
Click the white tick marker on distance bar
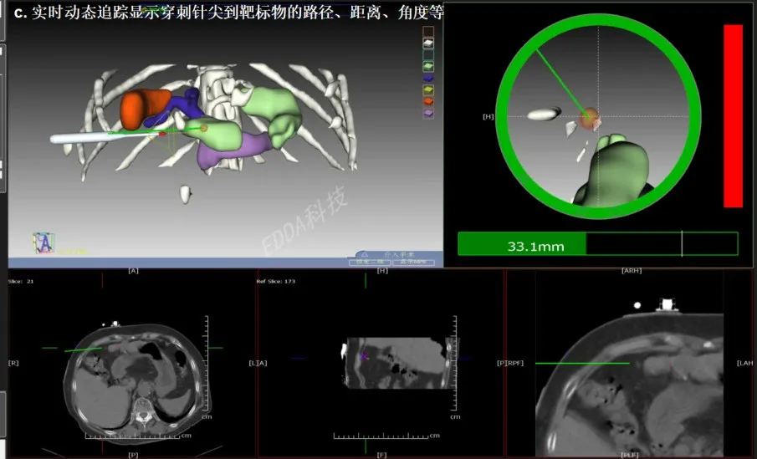tap(682, 244)
